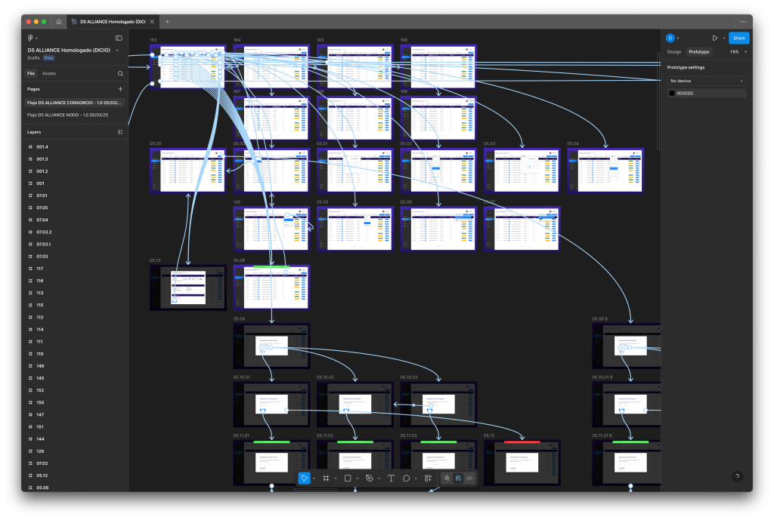774x520 pixels.
Task: Open the avatar dropdown arrow
Action: point(678,38)
